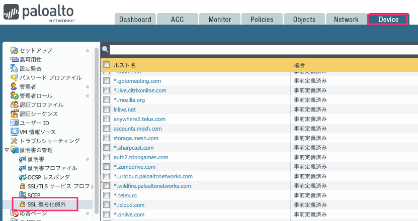The image size is (418, 221).
Task: Click the 管理者 administrator person icon
Action: click(14, 86)
